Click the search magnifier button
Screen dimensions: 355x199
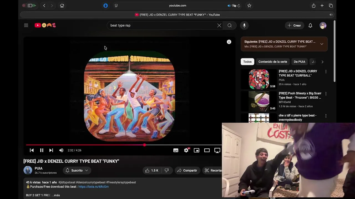230,25
